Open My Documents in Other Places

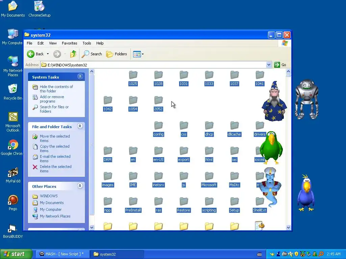click(x=52, y=203)
